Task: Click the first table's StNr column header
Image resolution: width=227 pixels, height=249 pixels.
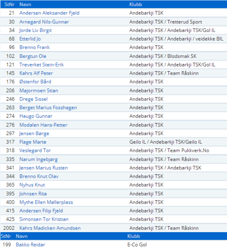Action: click(x=9, y=4)
